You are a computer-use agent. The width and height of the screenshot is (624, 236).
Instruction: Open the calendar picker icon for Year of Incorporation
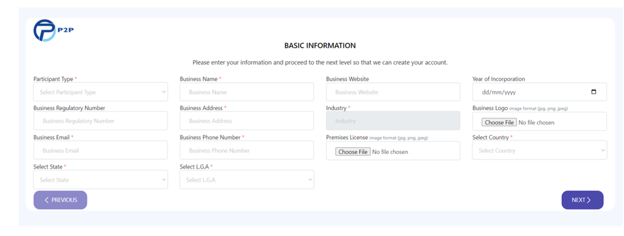pos(593,92)
